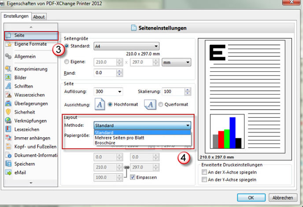Select the Seite page icon in sidebar

tap(8, 35)
